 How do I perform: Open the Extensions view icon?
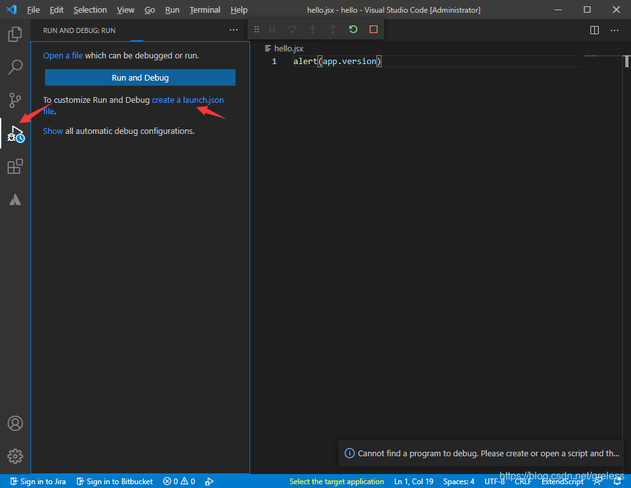pos(15,166)
